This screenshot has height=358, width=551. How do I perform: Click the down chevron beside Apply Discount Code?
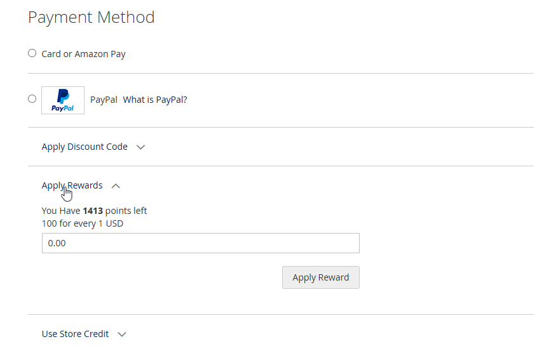[141, 147]
